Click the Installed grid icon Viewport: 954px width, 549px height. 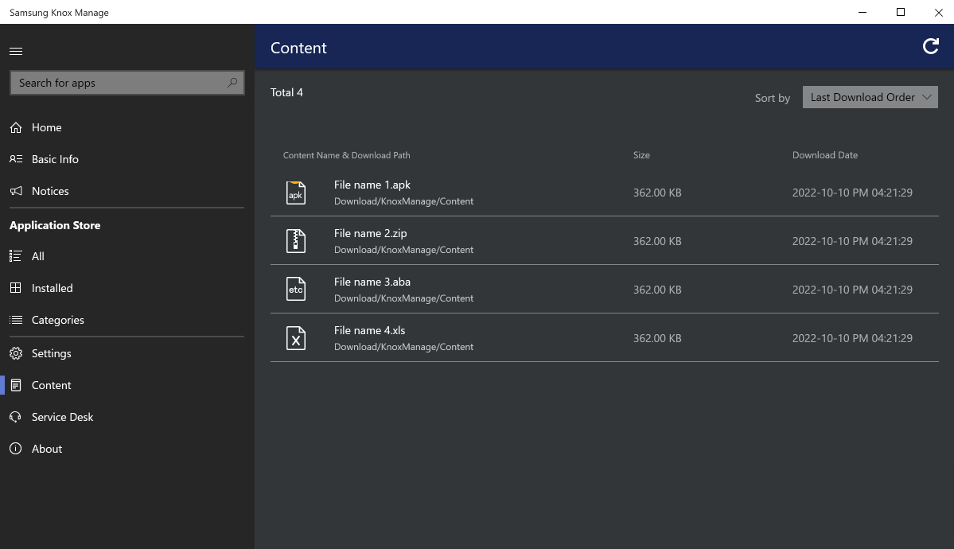16,288
